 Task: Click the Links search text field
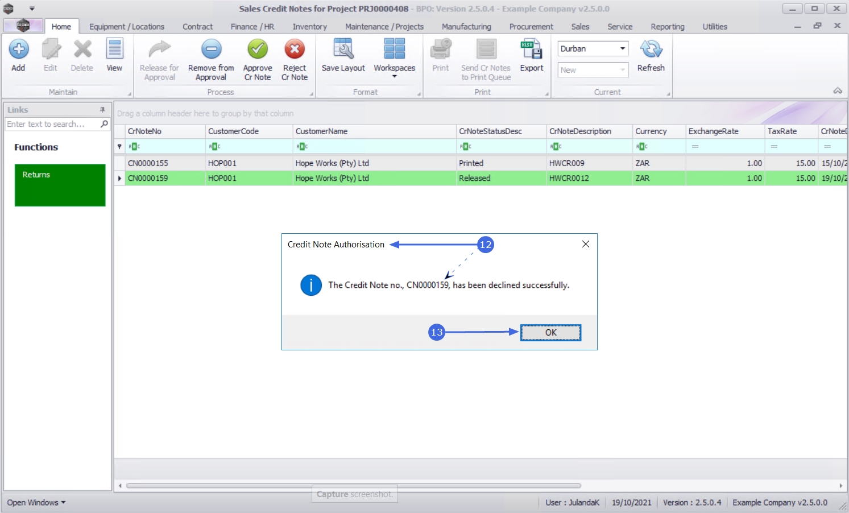[x=52, y=124]
